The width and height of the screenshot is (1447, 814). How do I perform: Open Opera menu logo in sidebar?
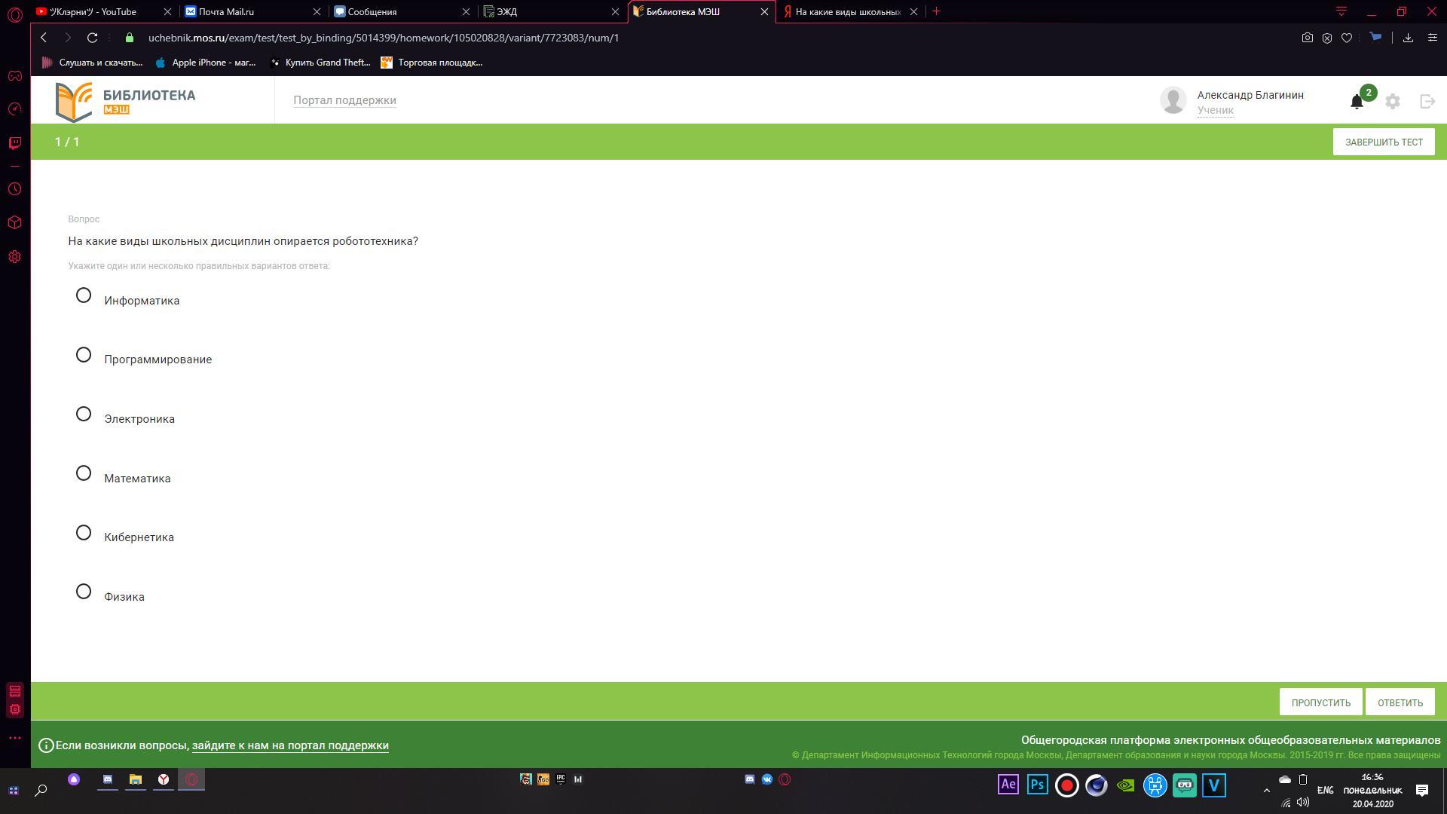(x=15, y=14)
